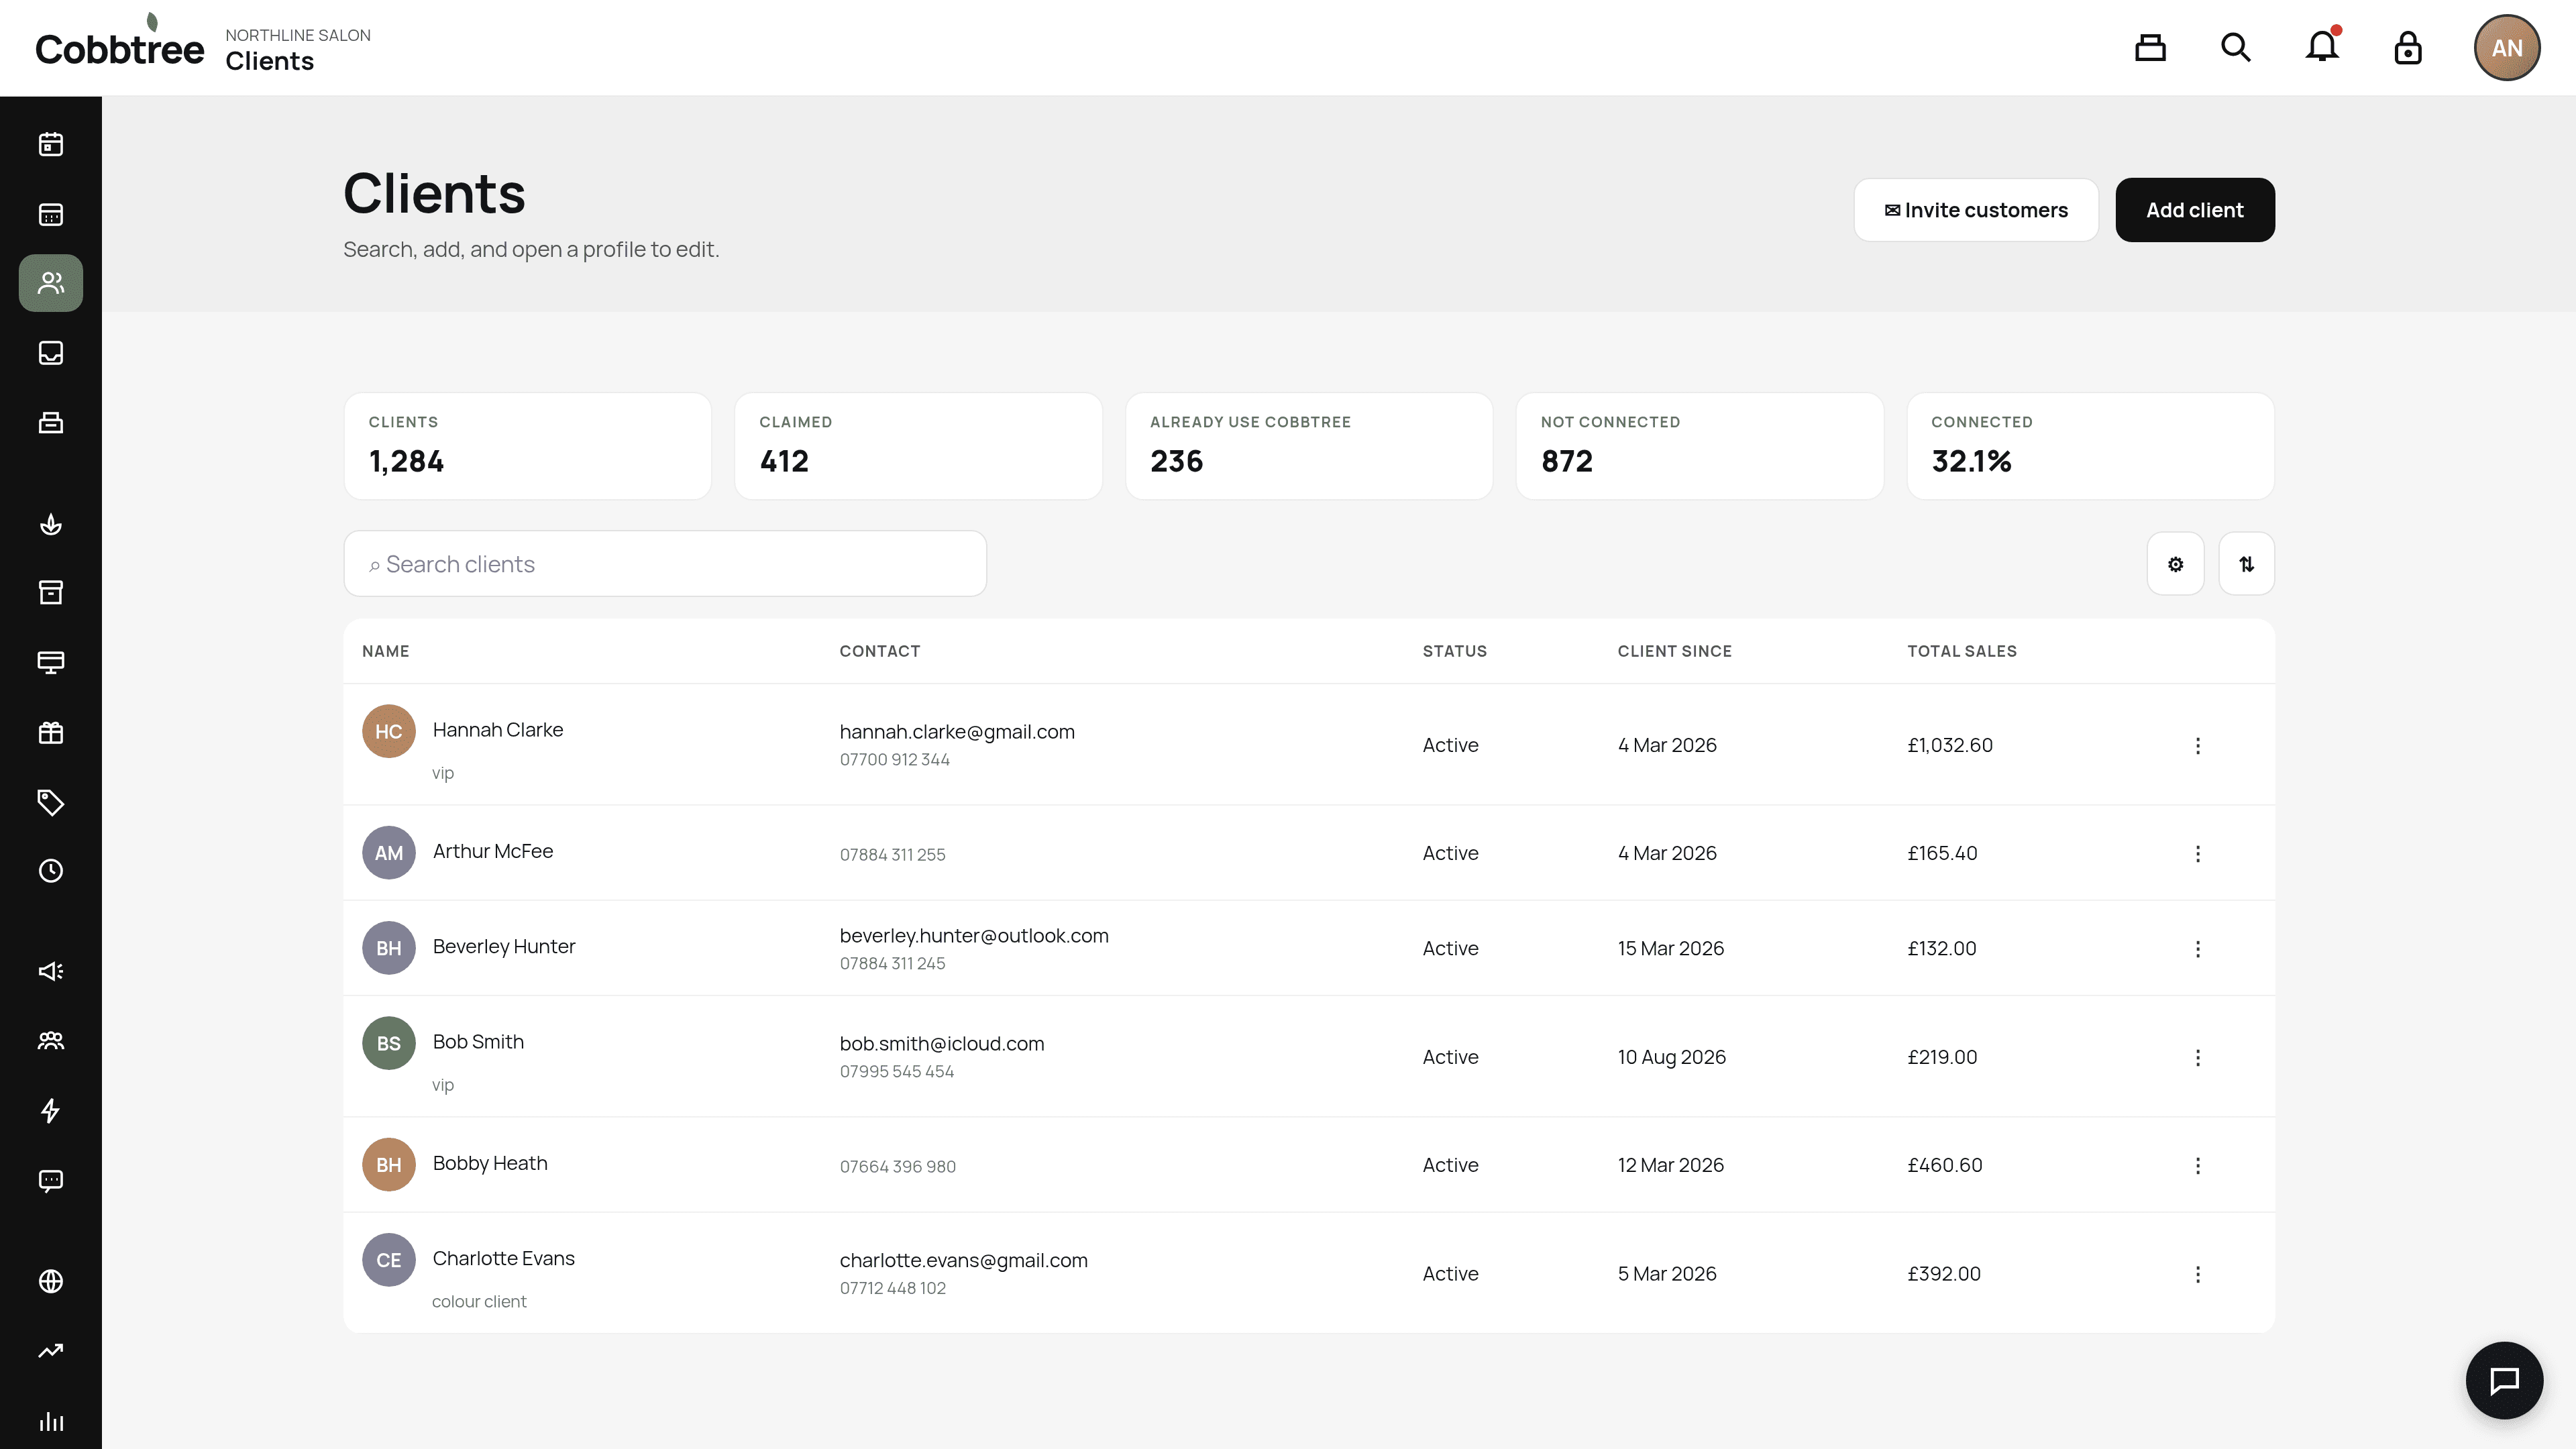Open the chat bubble floating button
Viewport: 2576px width, 1449px height.
[x=2504, y=1380]
